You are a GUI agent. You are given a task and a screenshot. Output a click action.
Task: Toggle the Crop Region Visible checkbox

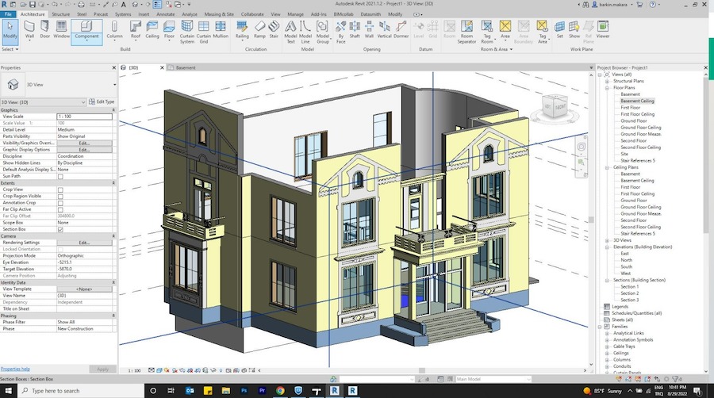tap(60, 197)
